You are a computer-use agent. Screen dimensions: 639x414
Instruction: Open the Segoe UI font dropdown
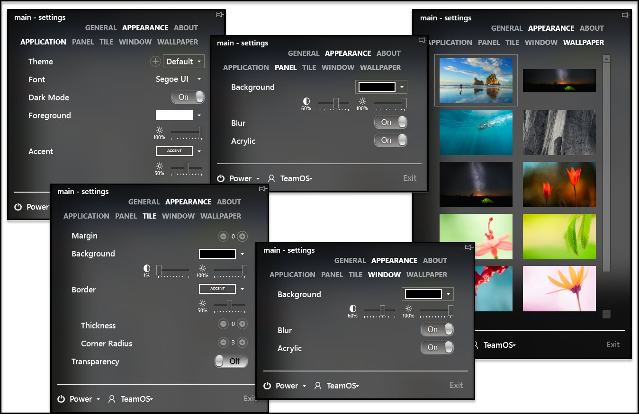[179, 79]
